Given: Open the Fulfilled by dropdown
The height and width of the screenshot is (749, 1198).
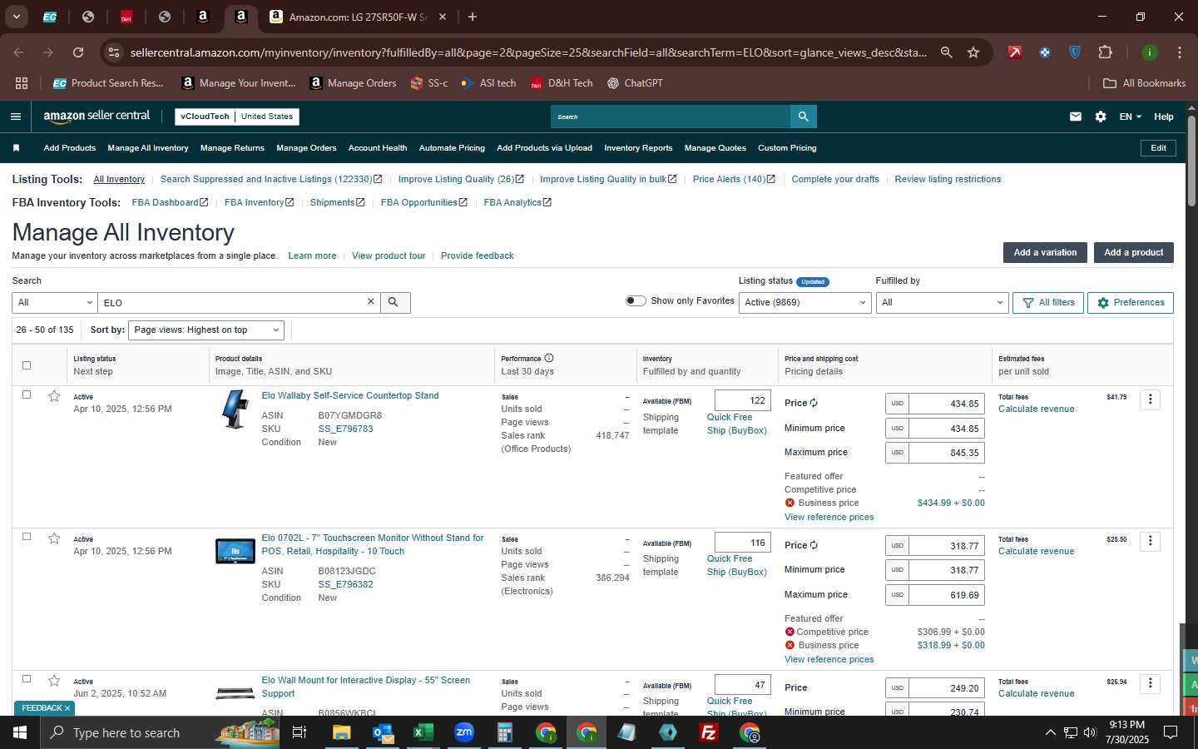Looking at the screenshot, I should (x=942, y=302).
